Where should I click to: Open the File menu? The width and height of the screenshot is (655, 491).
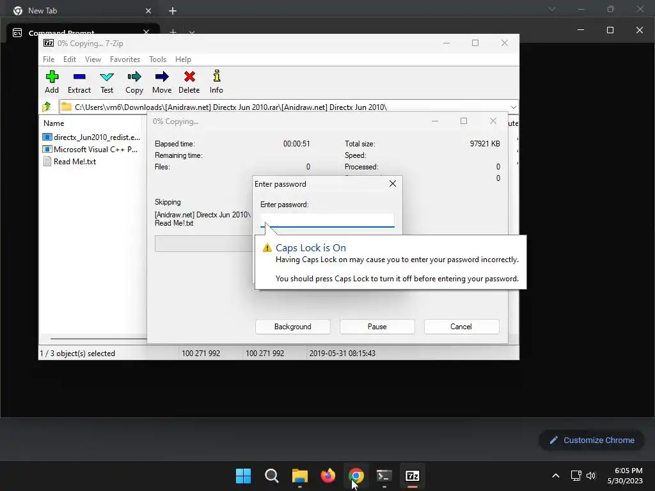(x=49, y=59)
